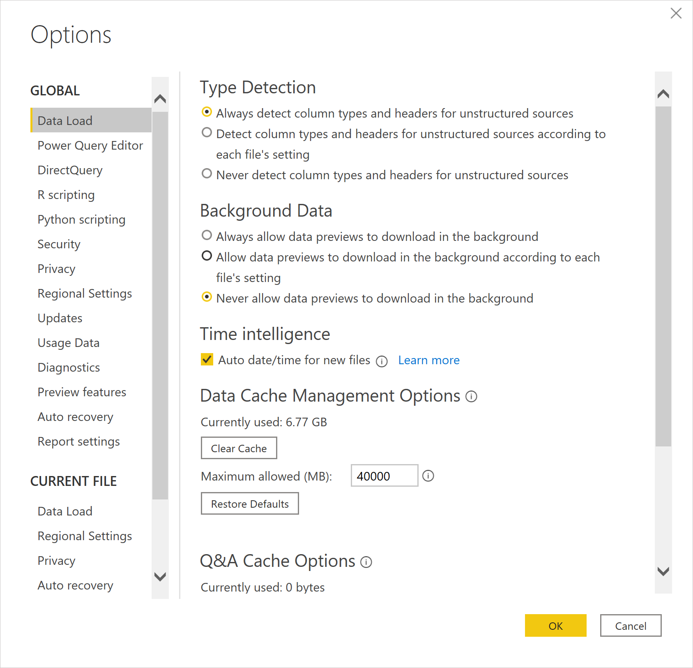Image resolution: width=693 pixels, height=668 pixels.
Task: Open Report settings page
Action: (78, 441)
